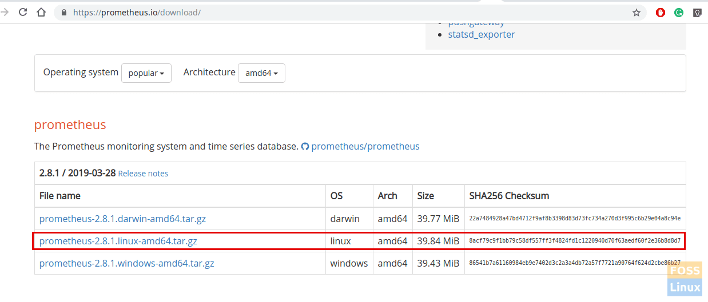Image resolution: width=708 pixels, height=302 pixels.
Task: Click the 'Operating system' label
Action: 81,73
